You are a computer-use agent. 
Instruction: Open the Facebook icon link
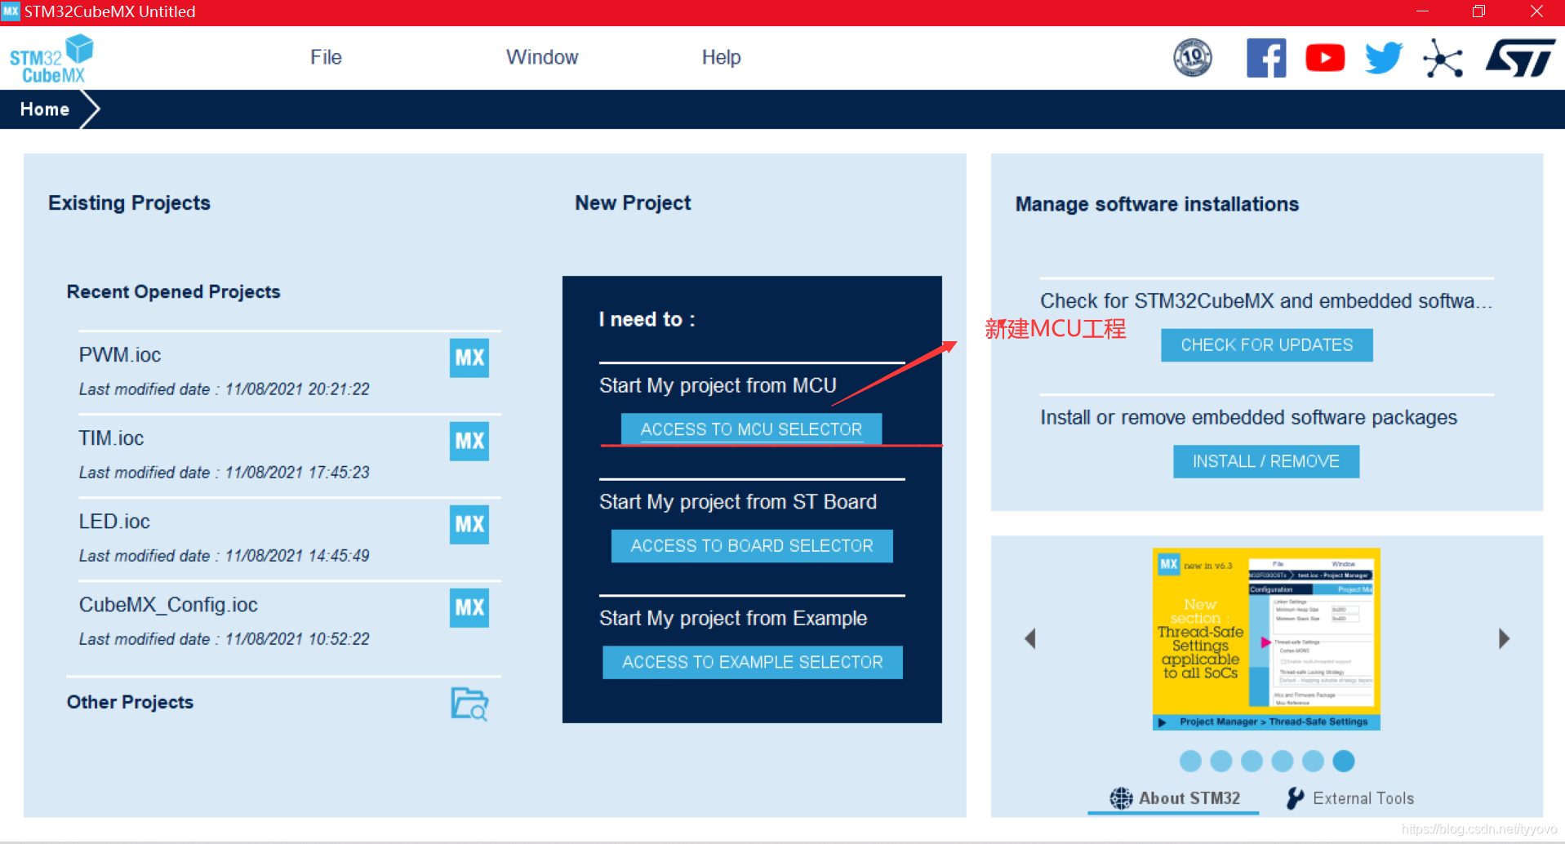1266,58
